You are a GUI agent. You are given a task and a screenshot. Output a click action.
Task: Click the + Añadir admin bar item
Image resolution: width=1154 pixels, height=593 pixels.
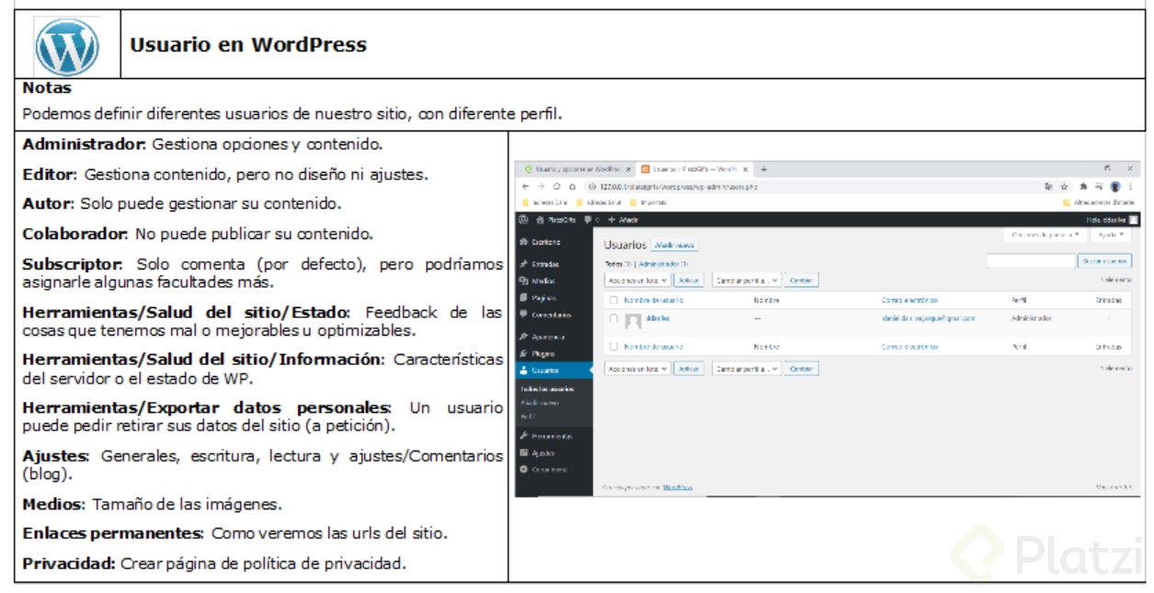coord(622,220)
